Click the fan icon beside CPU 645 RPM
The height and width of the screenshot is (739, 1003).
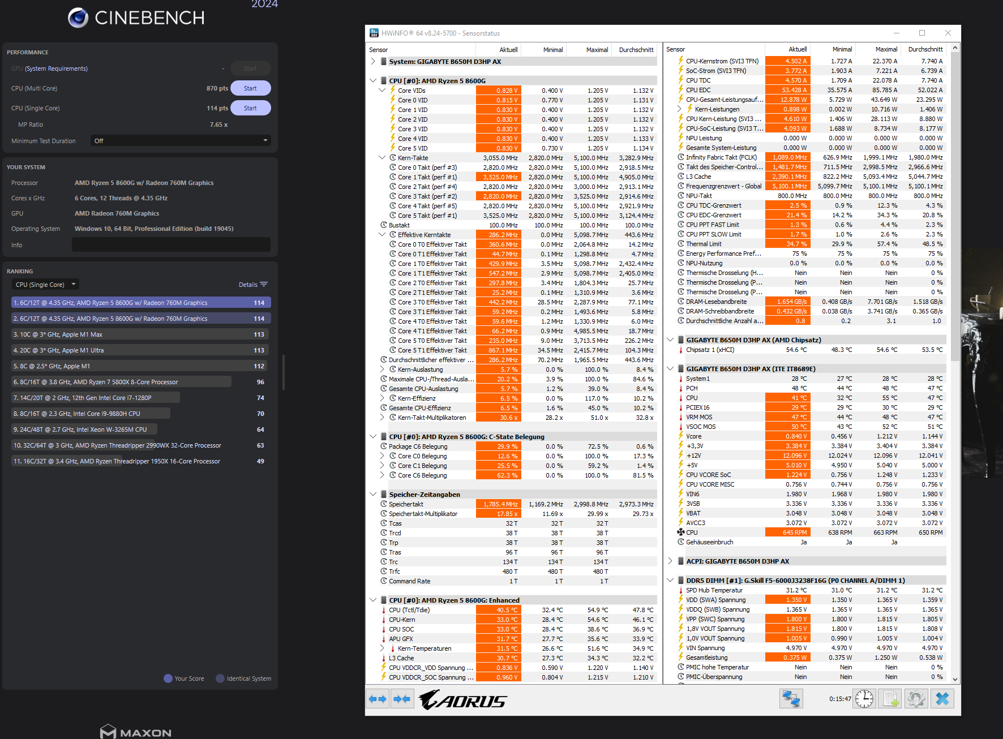tap(681, 532)
